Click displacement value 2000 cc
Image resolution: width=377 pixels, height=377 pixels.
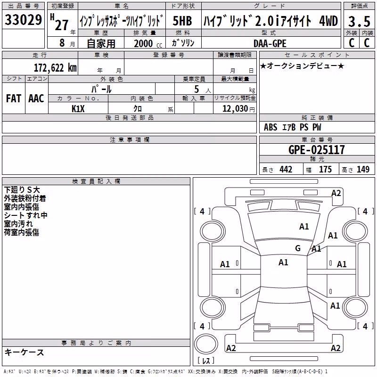click(148, 43)
